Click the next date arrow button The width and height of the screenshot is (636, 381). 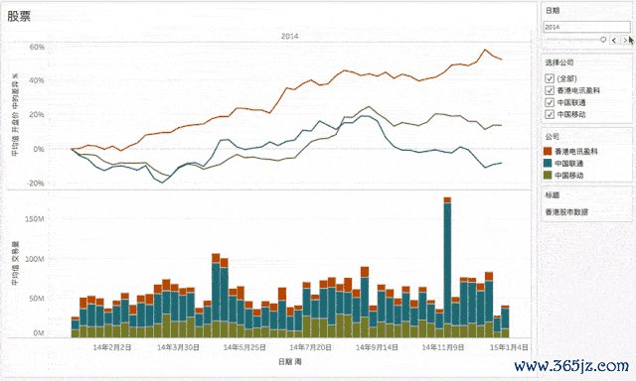click(626, 40)
